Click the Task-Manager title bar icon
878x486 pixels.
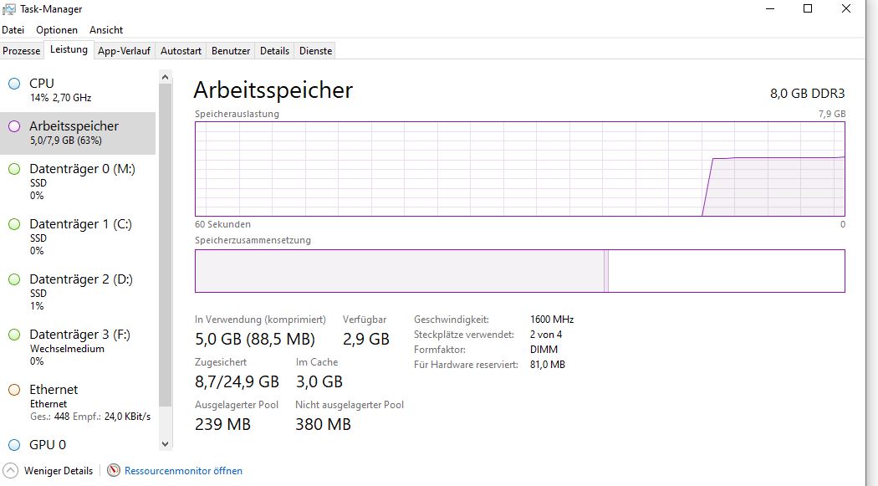(10, 9)
